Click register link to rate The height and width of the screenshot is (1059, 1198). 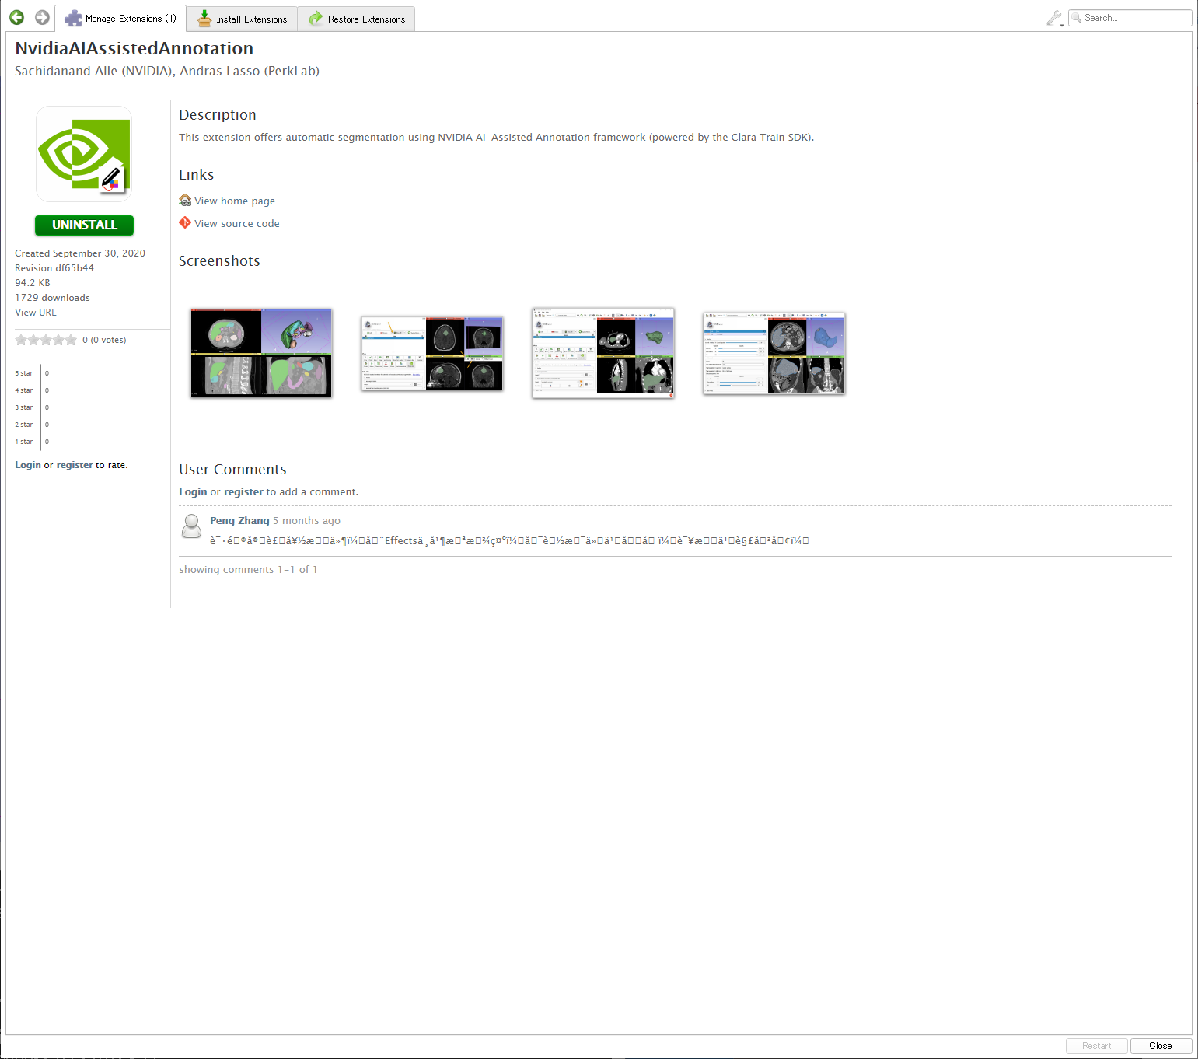click(75, 465)
